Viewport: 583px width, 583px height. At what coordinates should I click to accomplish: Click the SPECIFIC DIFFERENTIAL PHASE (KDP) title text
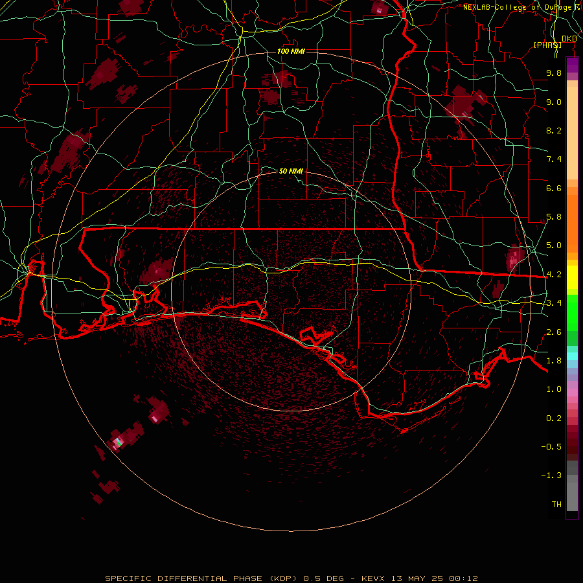201,578
